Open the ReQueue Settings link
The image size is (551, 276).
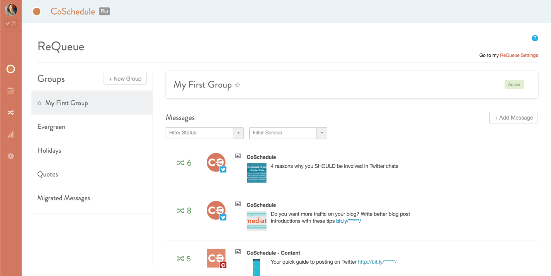click(519, 55)
